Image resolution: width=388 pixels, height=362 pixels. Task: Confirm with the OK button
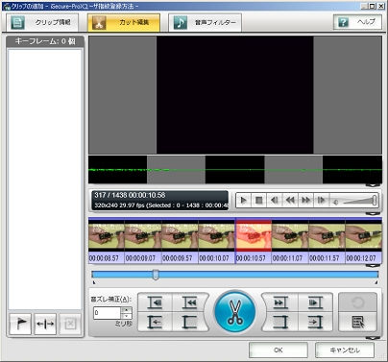coord(279,350)
